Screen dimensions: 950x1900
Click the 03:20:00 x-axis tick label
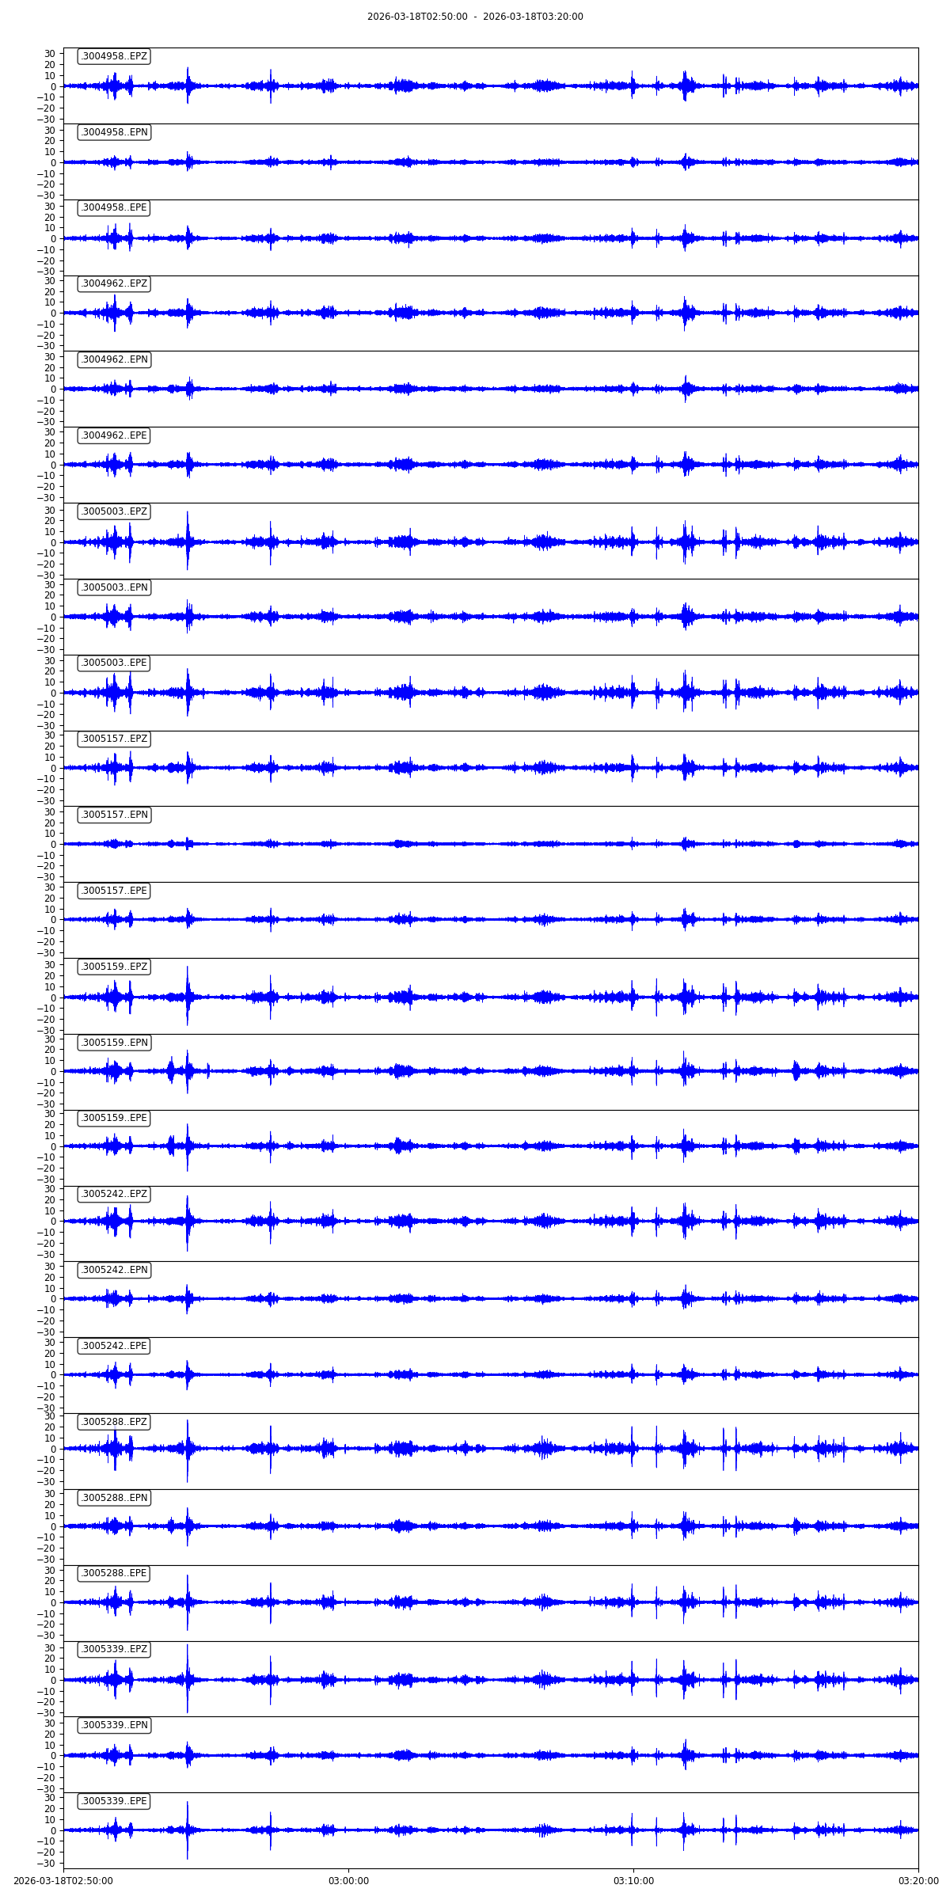click(x=918, y=1881)
